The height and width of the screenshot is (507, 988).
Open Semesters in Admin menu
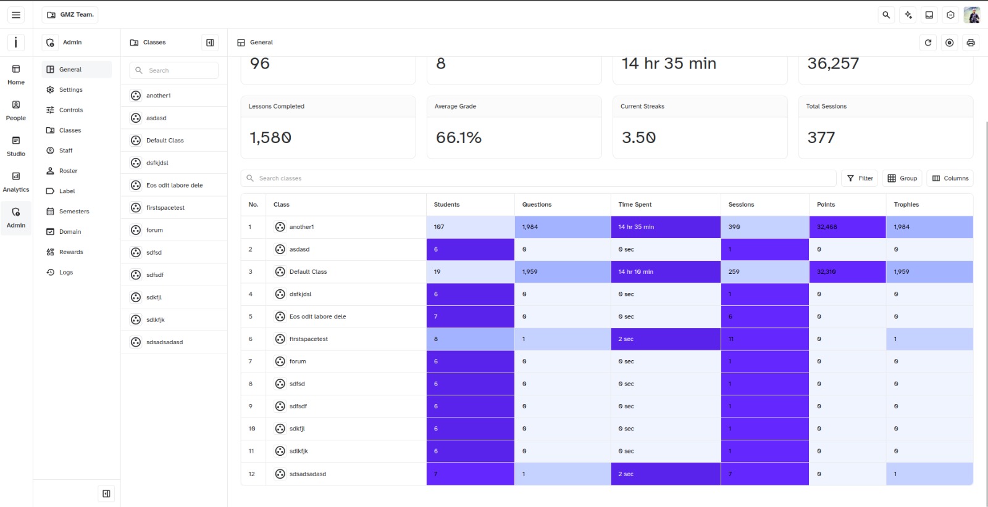77,212
